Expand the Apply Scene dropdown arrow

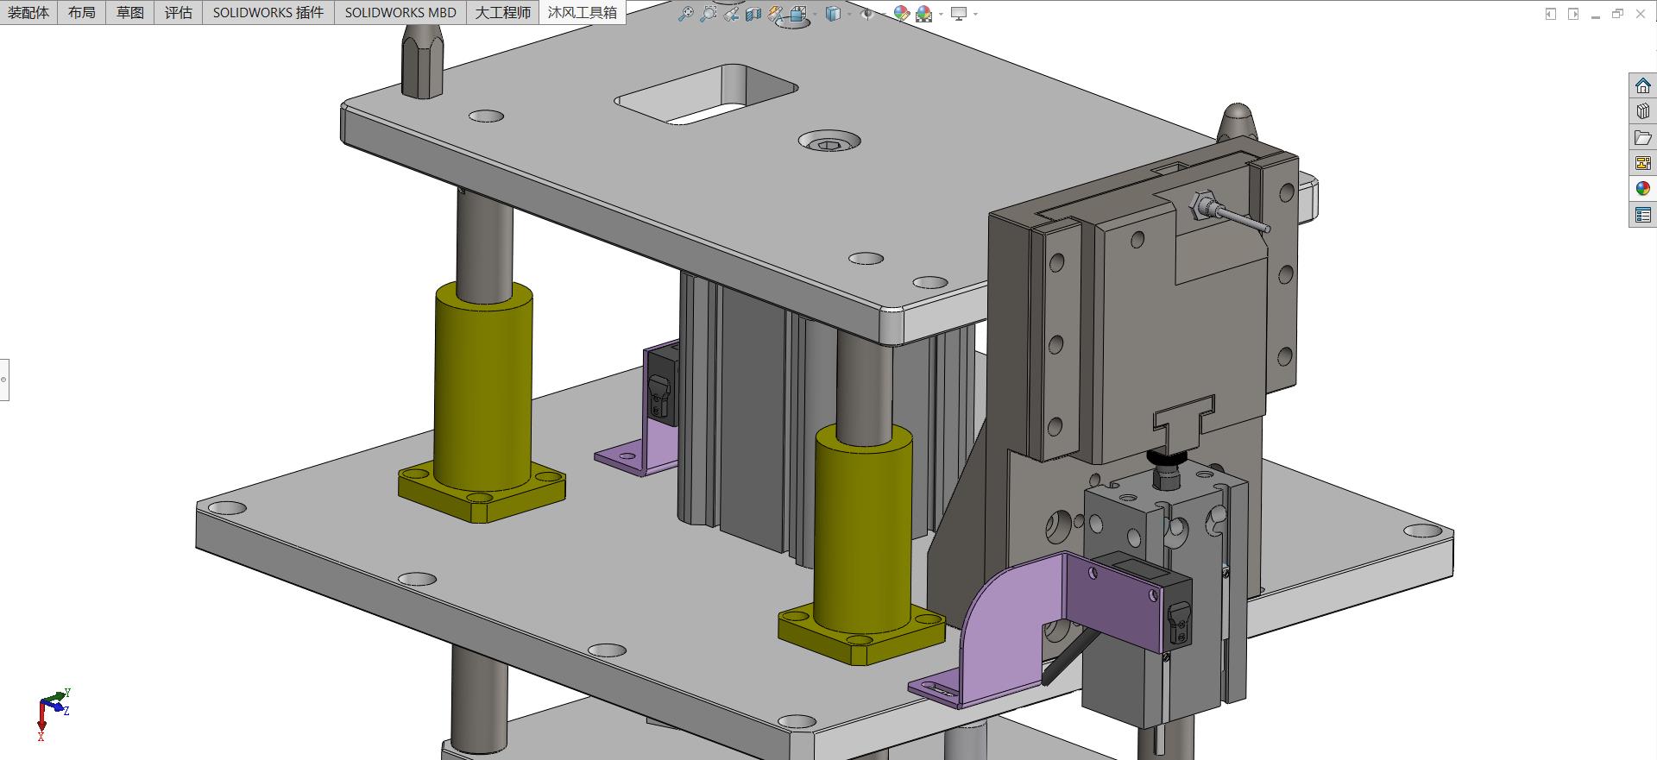point(941,14)
